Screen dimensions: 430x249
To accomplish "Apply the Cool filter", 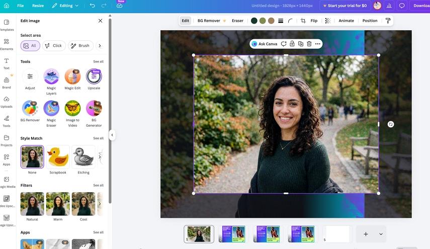I will click(x=83, y=204).
